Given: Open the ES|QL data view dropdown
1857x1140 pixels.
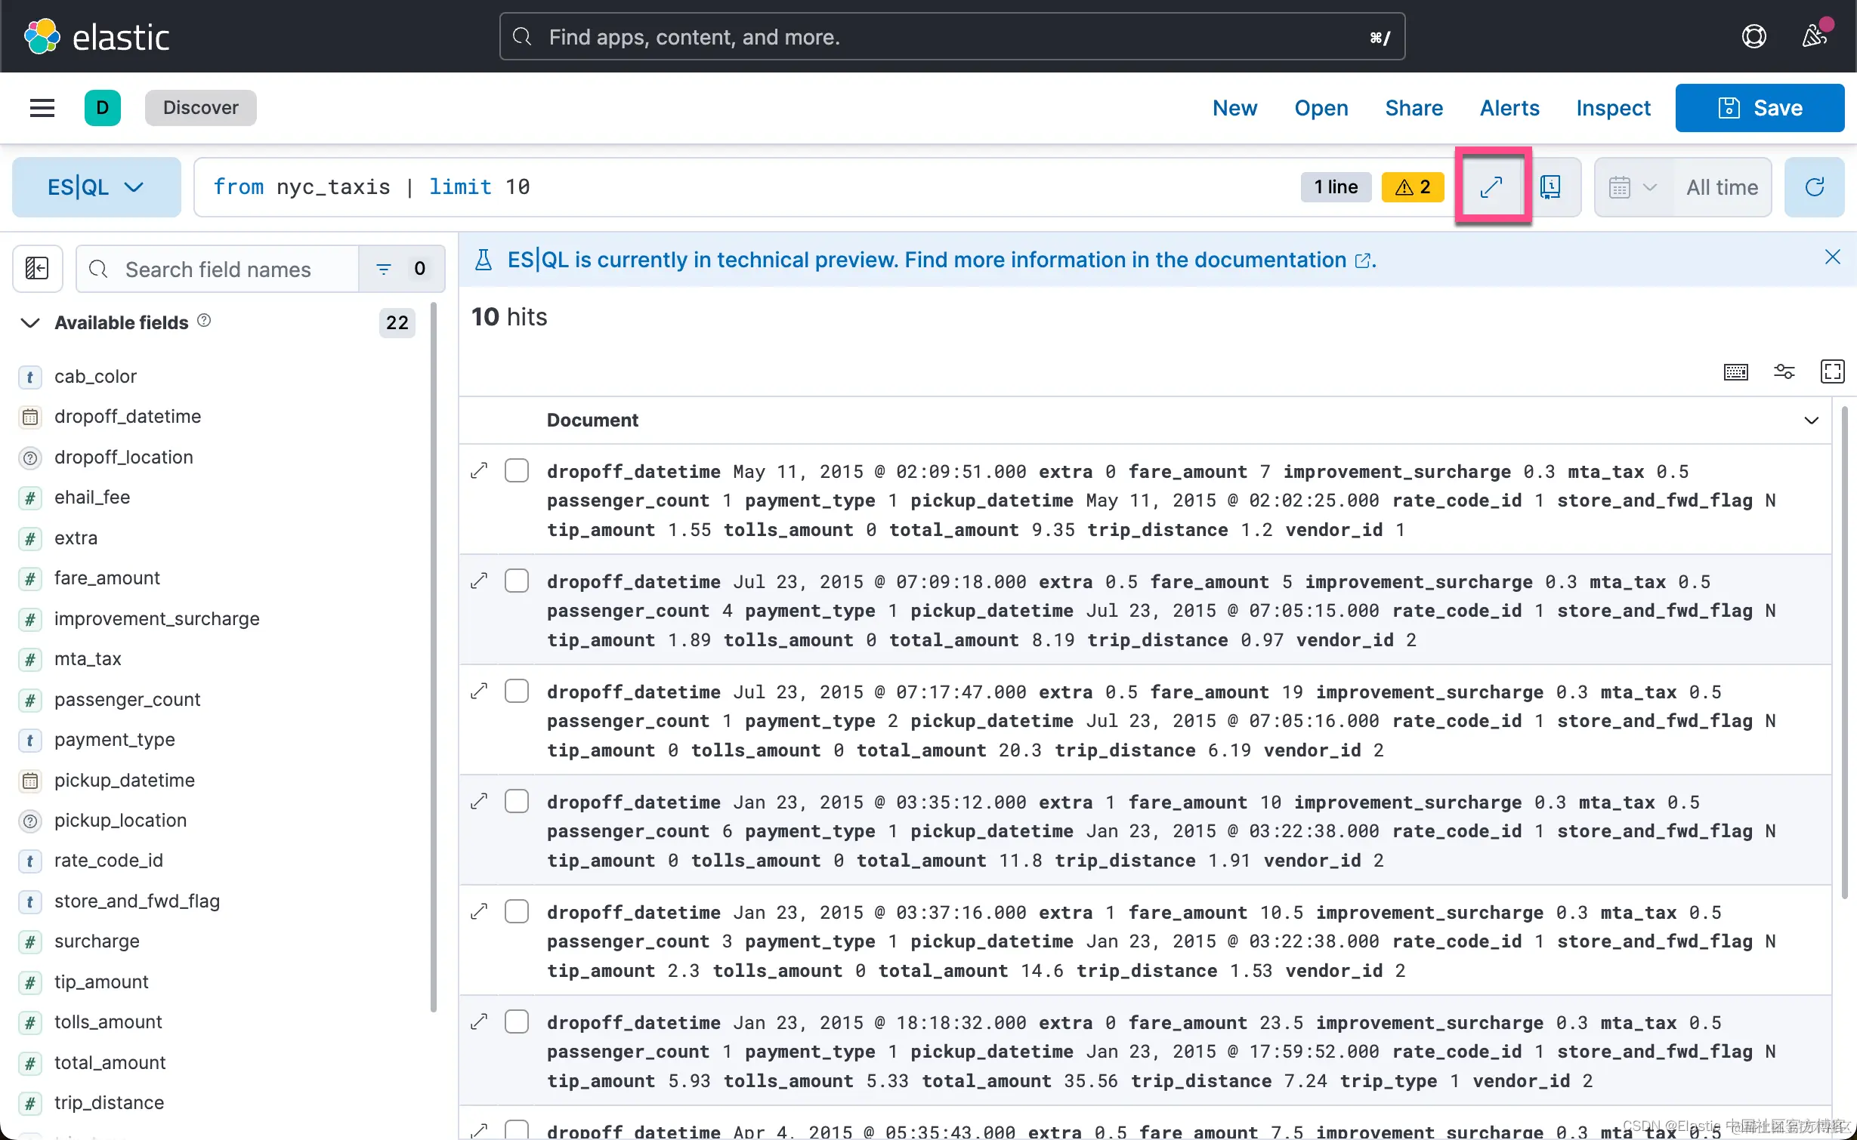Looking at the screenshot, I should (96, 187).
